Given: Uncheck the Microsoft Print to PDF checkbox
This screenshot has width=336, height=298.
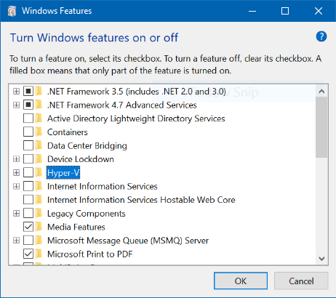Looking at the screenshot, I should 28,254.
